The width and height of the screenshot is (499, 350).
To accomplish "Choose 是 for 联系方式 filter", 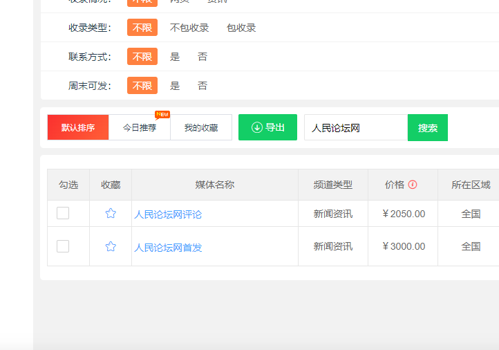I will [x=175, y=57].
